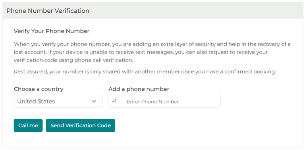Click the Choose a country label

click(x=39, y=89)
